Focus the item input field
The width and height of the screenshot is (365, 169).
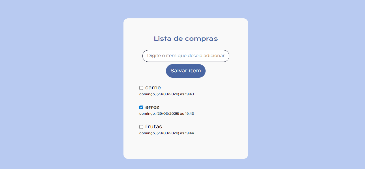pos(186,56)
